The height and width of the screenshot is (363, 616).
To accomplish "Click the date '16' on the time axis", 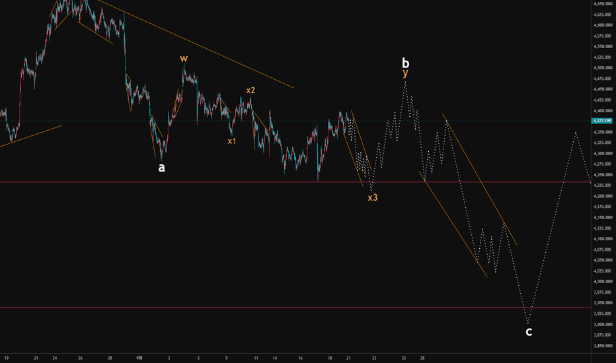I will (x=301, y=358).
